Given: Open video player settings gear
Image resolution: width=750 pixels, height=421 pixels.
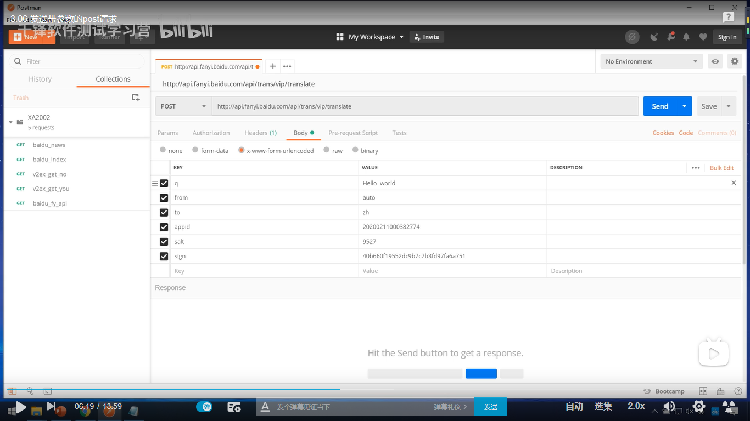Looking at the screenshot, I should tap(699, 406).
